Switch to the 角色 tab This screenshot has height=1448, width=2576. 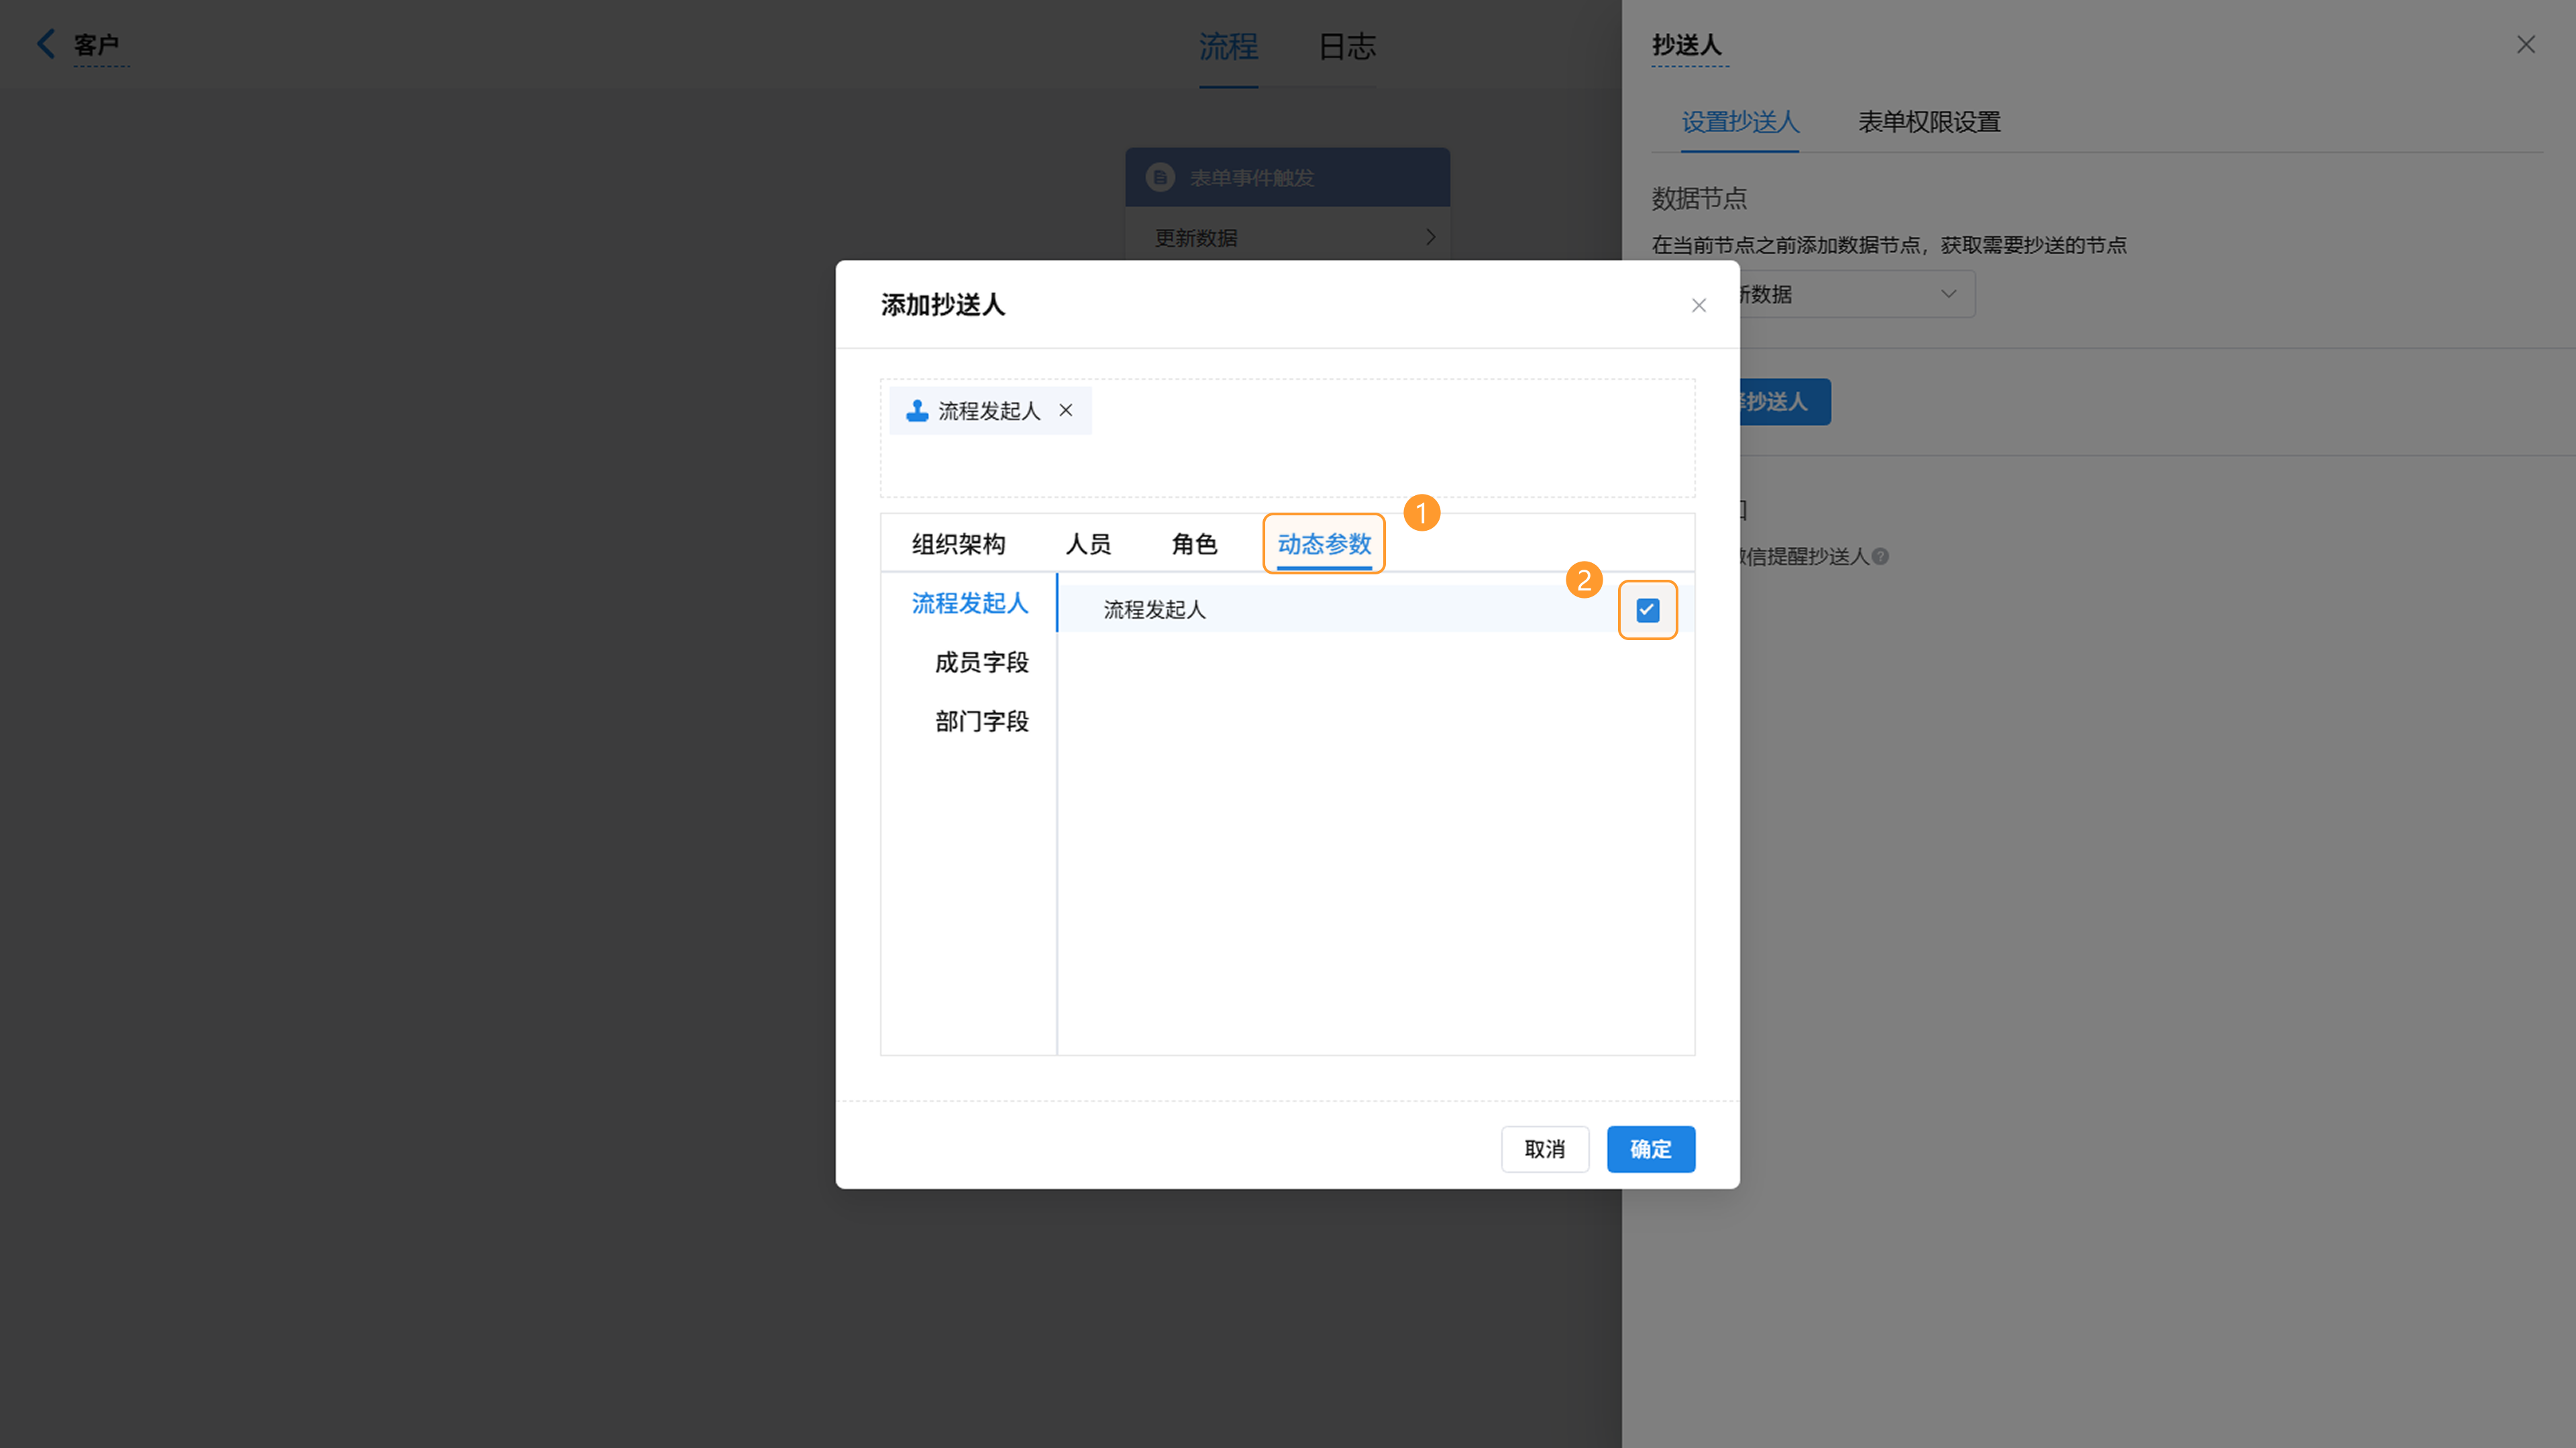1194,544
